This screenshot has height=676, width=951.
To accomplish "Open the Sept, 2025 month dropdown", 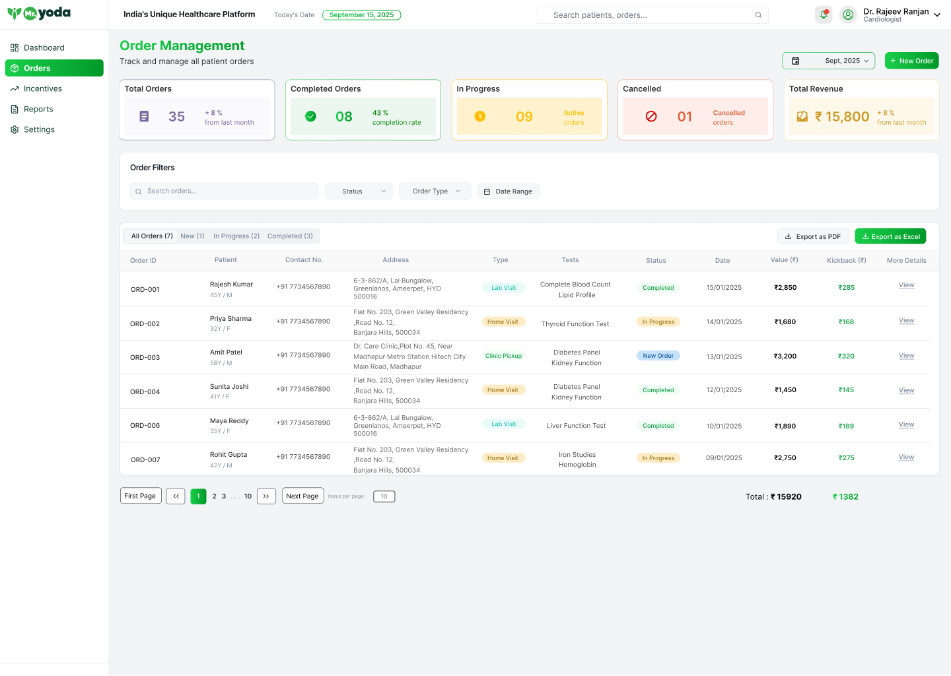I will pos(846,61).
